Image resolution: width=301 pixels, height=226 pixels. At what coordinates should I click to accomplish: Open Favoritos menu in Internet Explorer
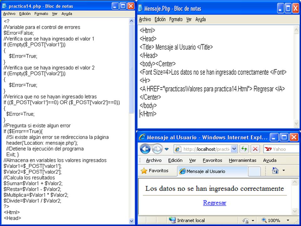tap(212, 160)
